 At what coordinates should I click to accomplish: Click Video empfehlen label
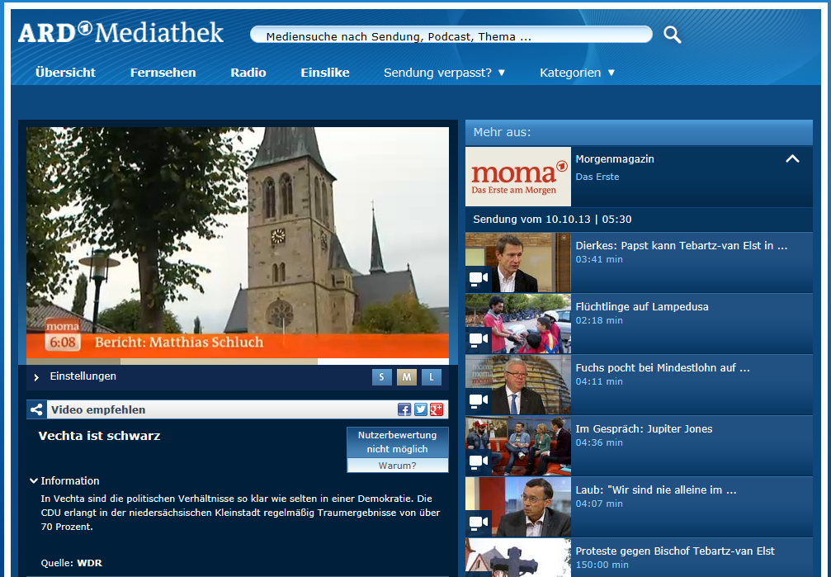tap(98, 409)
